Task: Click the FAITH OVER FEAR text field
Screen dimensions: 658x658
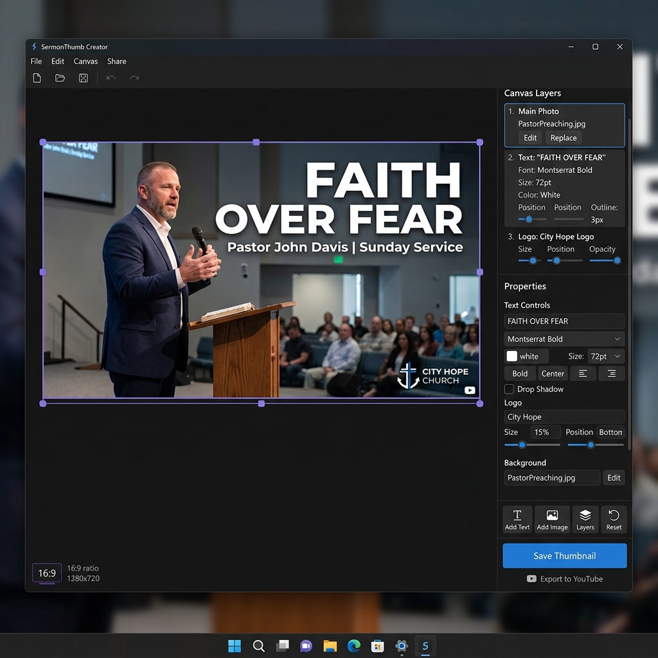Action: (x=564, y=321)
